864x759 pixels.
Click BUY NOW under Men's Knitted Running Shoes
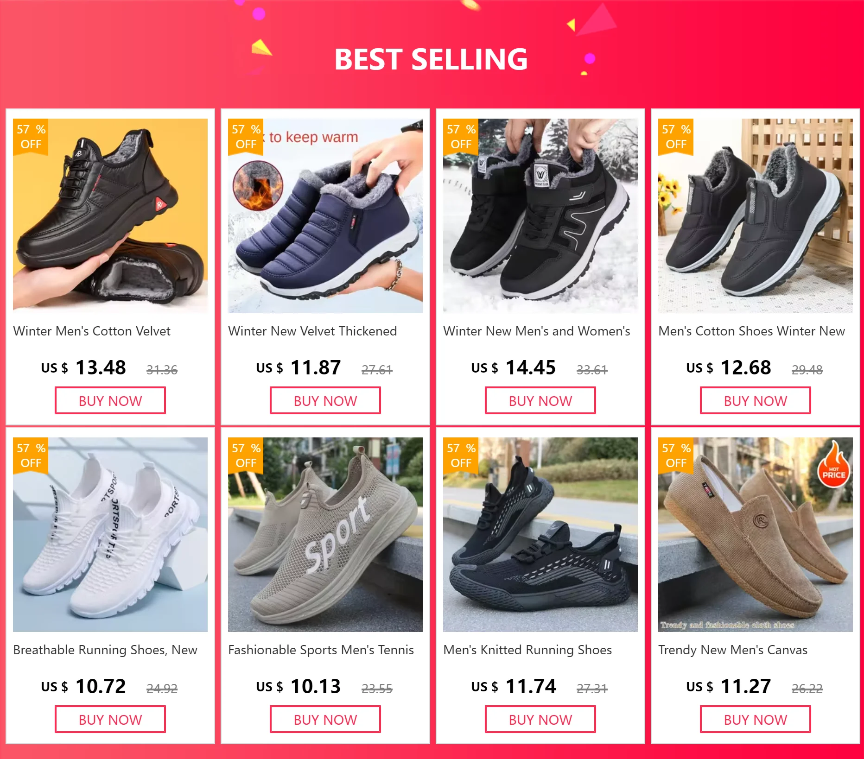[x=540, y=720]
